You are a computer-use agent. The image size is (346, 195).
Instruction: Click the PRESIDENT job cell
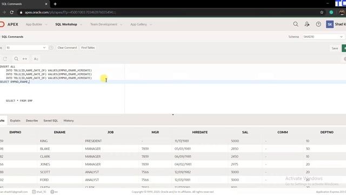click(x=94, y=141)
